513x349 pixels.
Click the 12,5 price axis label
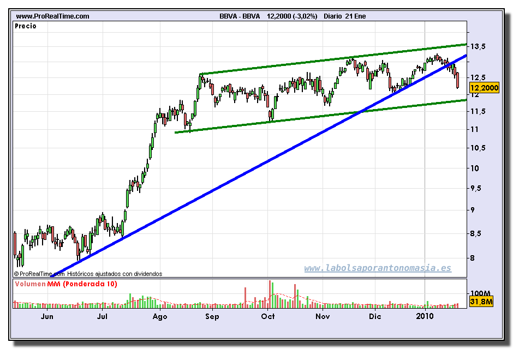pos(478,77)
